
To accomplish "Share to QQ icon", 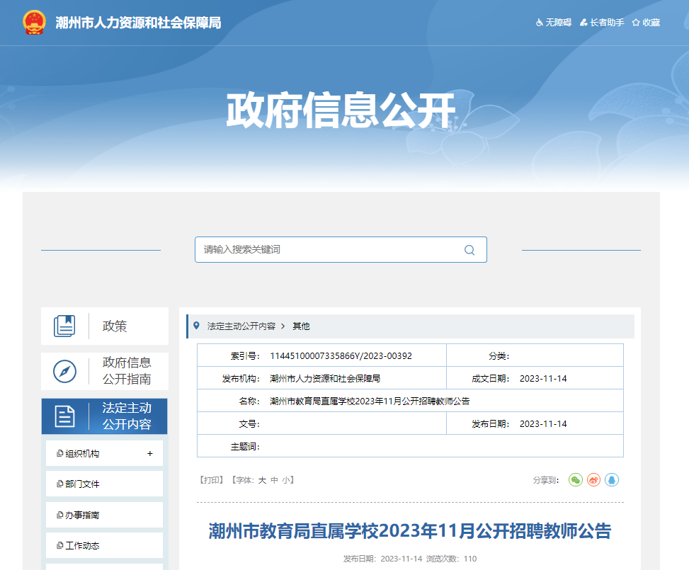I will 612,479.
